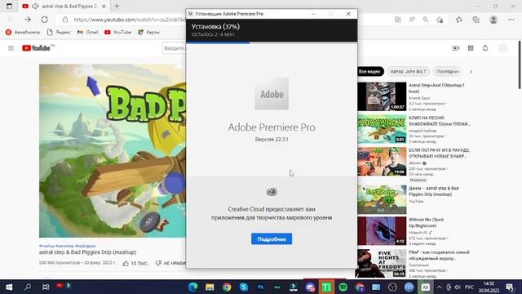Click the installation progress bar
This screenshot has width=522, height=294.
tap(272, 42)
